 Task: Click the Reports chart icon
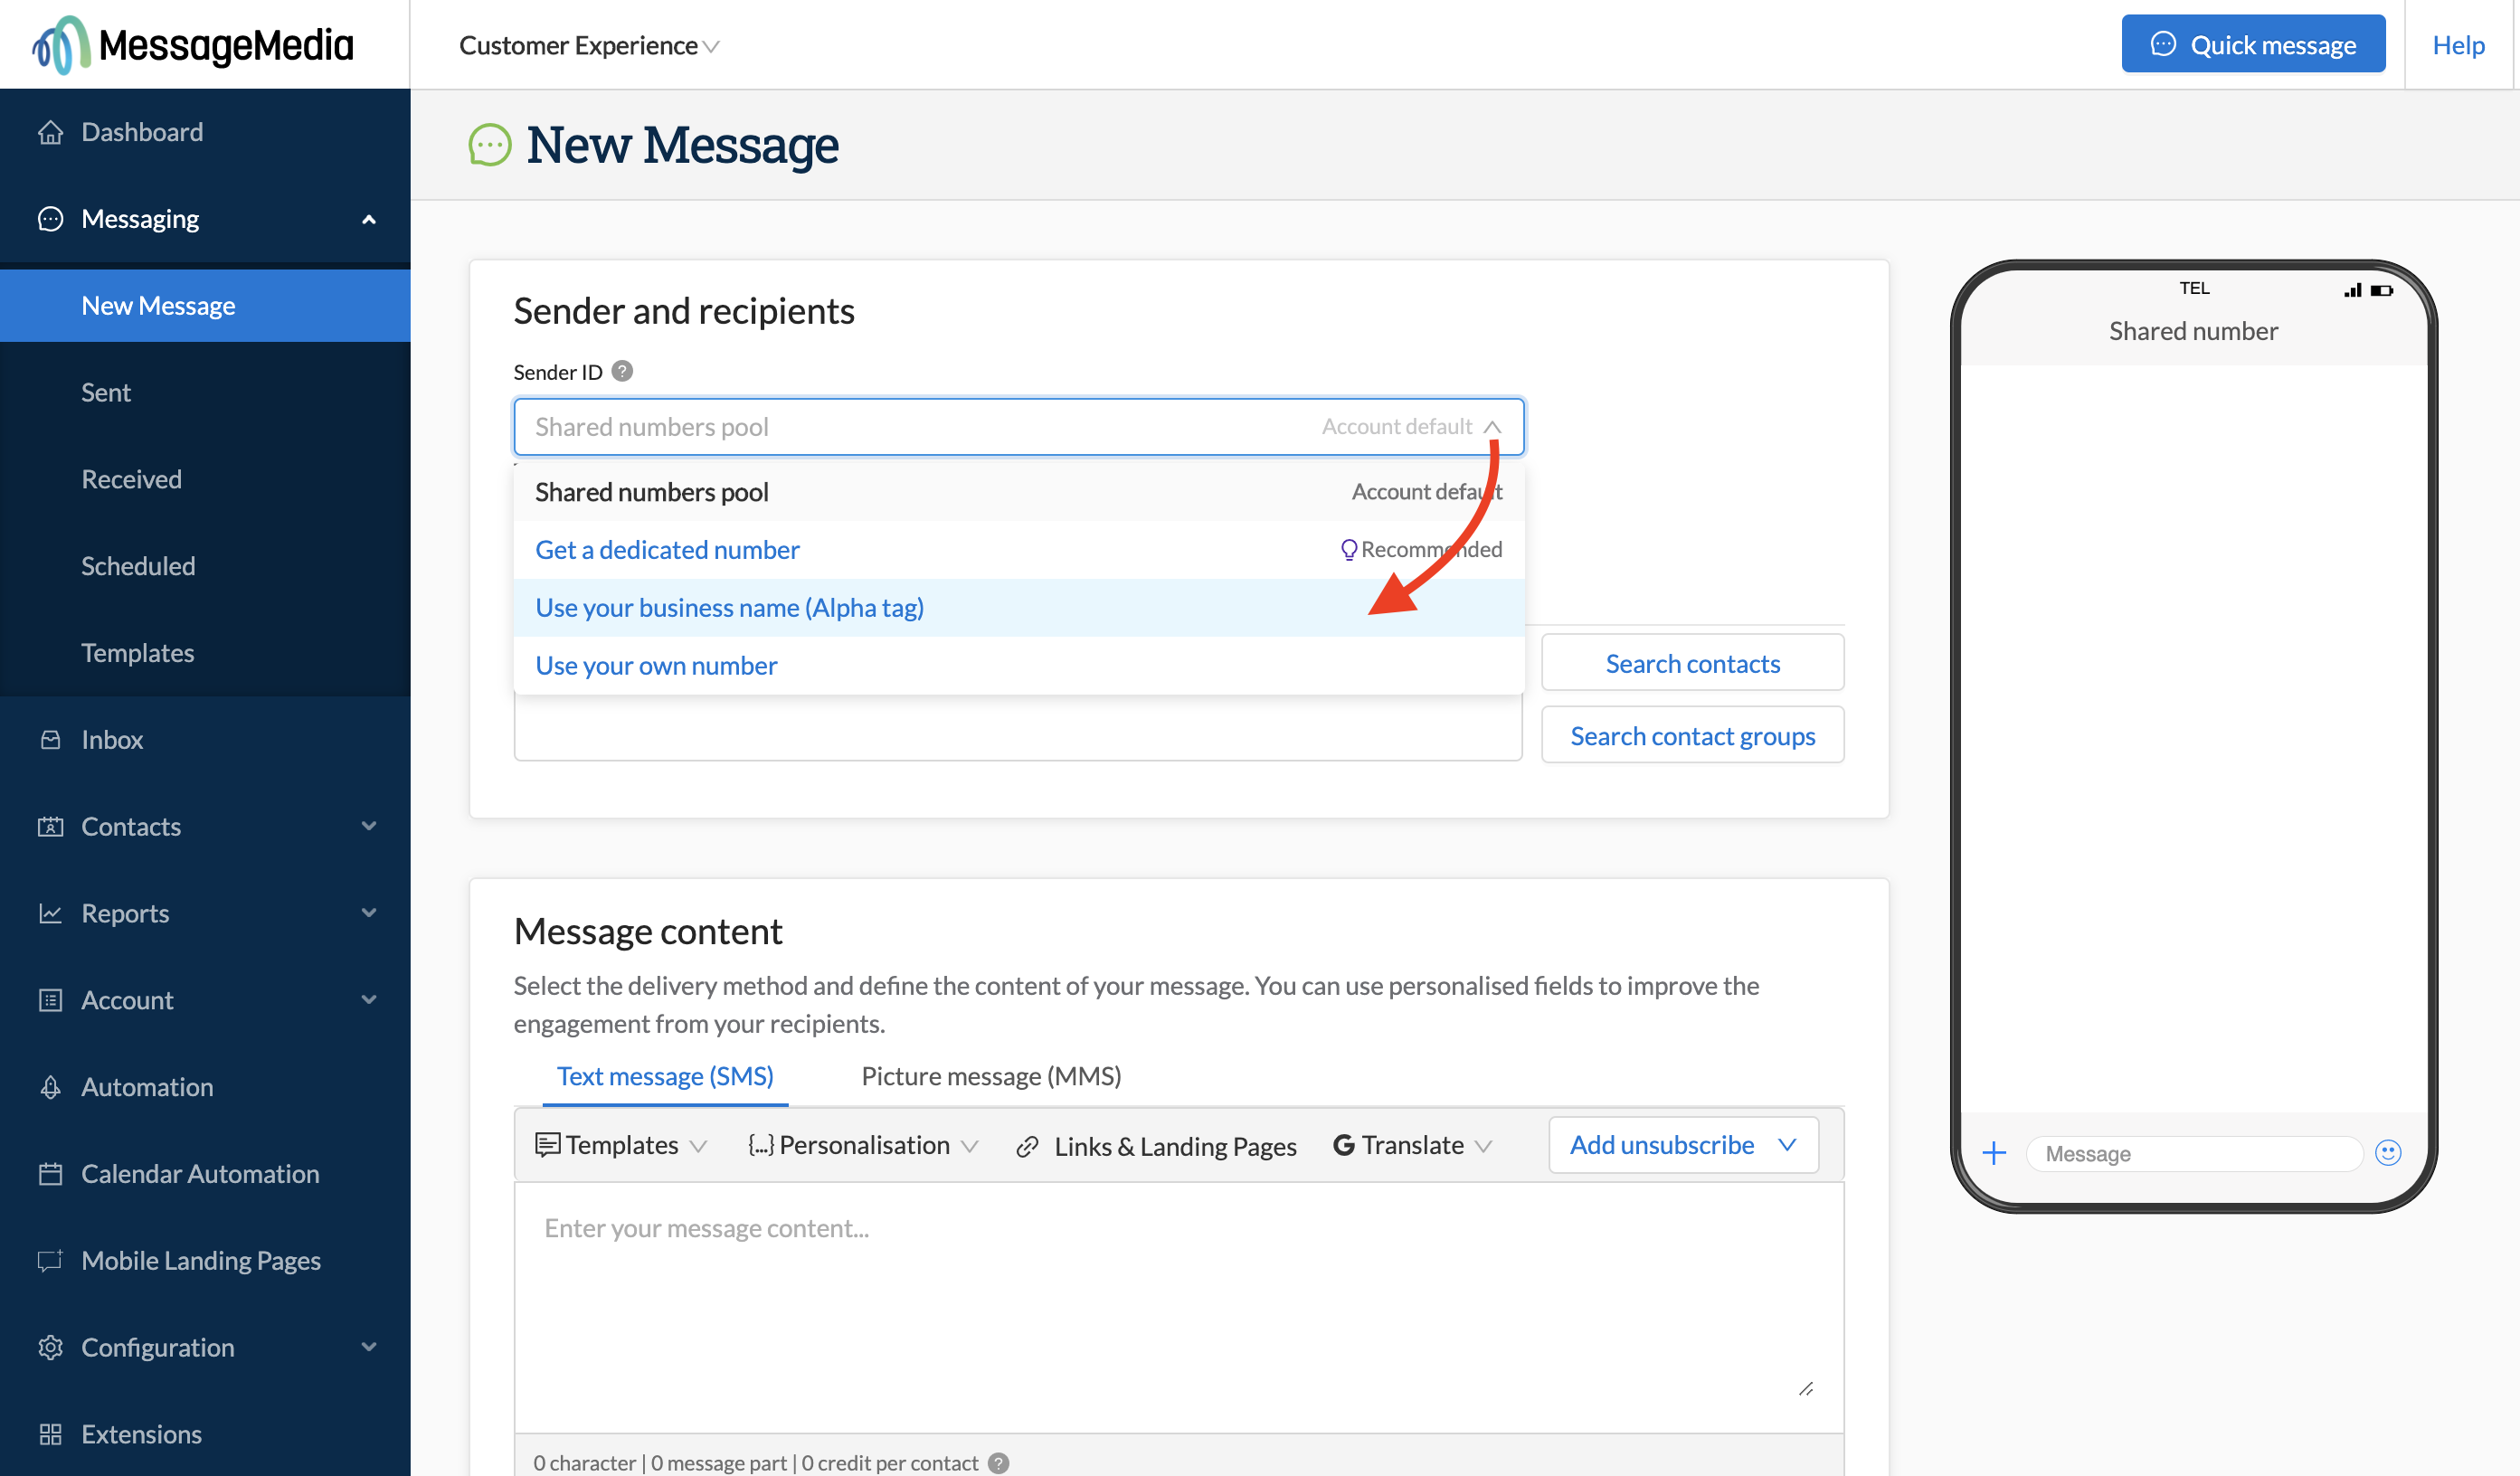[50, 913]
